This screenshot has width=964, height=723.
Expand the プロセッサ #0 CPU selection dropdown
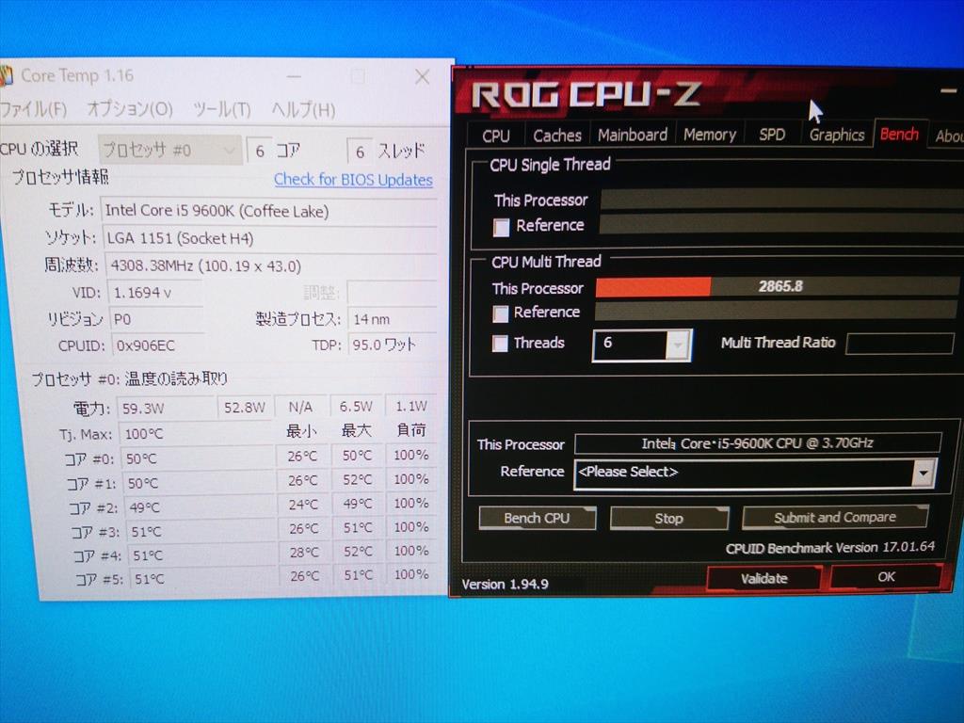click(x=169, y=150)
